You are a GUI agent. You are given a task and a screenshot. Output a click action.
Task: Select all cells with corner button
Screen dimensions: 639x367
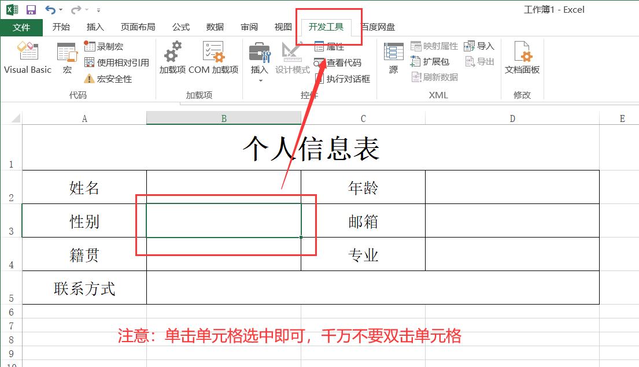(x=16, y=118)
